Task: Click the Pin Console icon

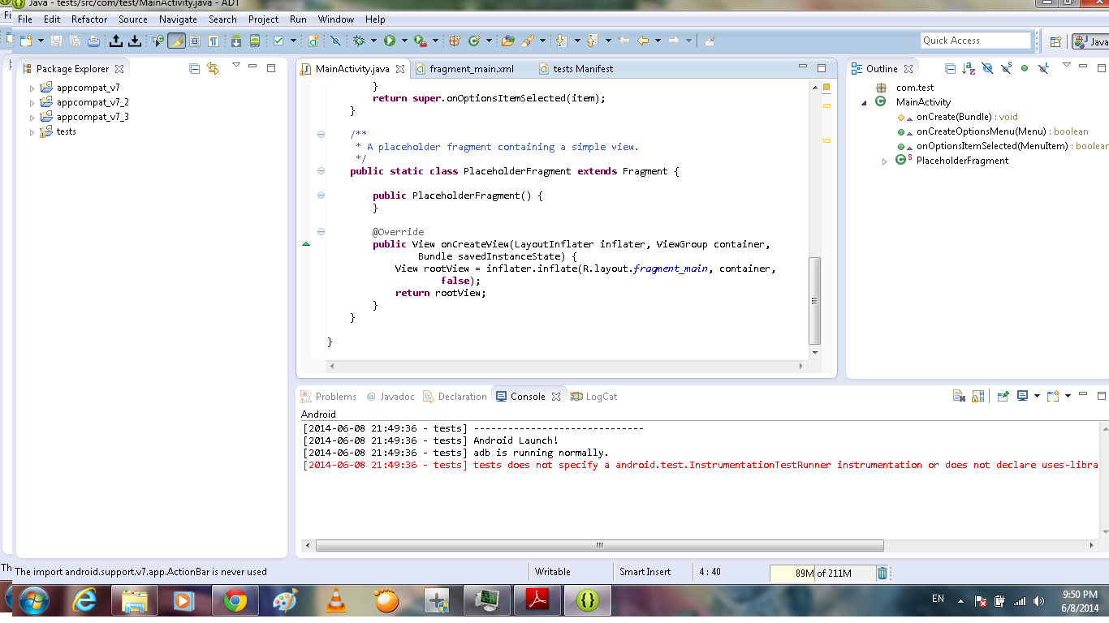Action: pos(1003,397)
